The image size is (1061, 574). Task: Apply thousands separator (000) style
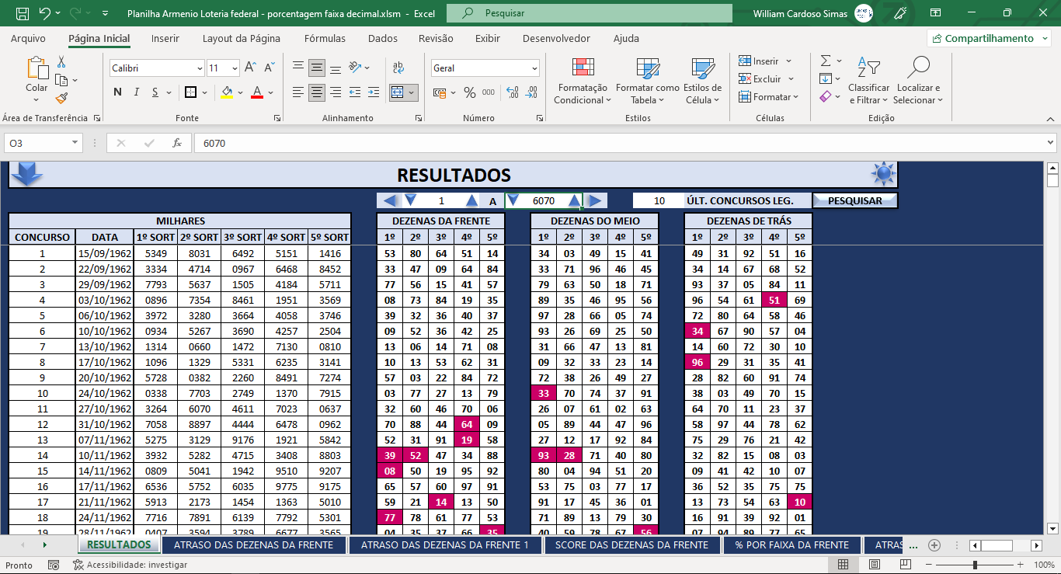pos(489,92)
